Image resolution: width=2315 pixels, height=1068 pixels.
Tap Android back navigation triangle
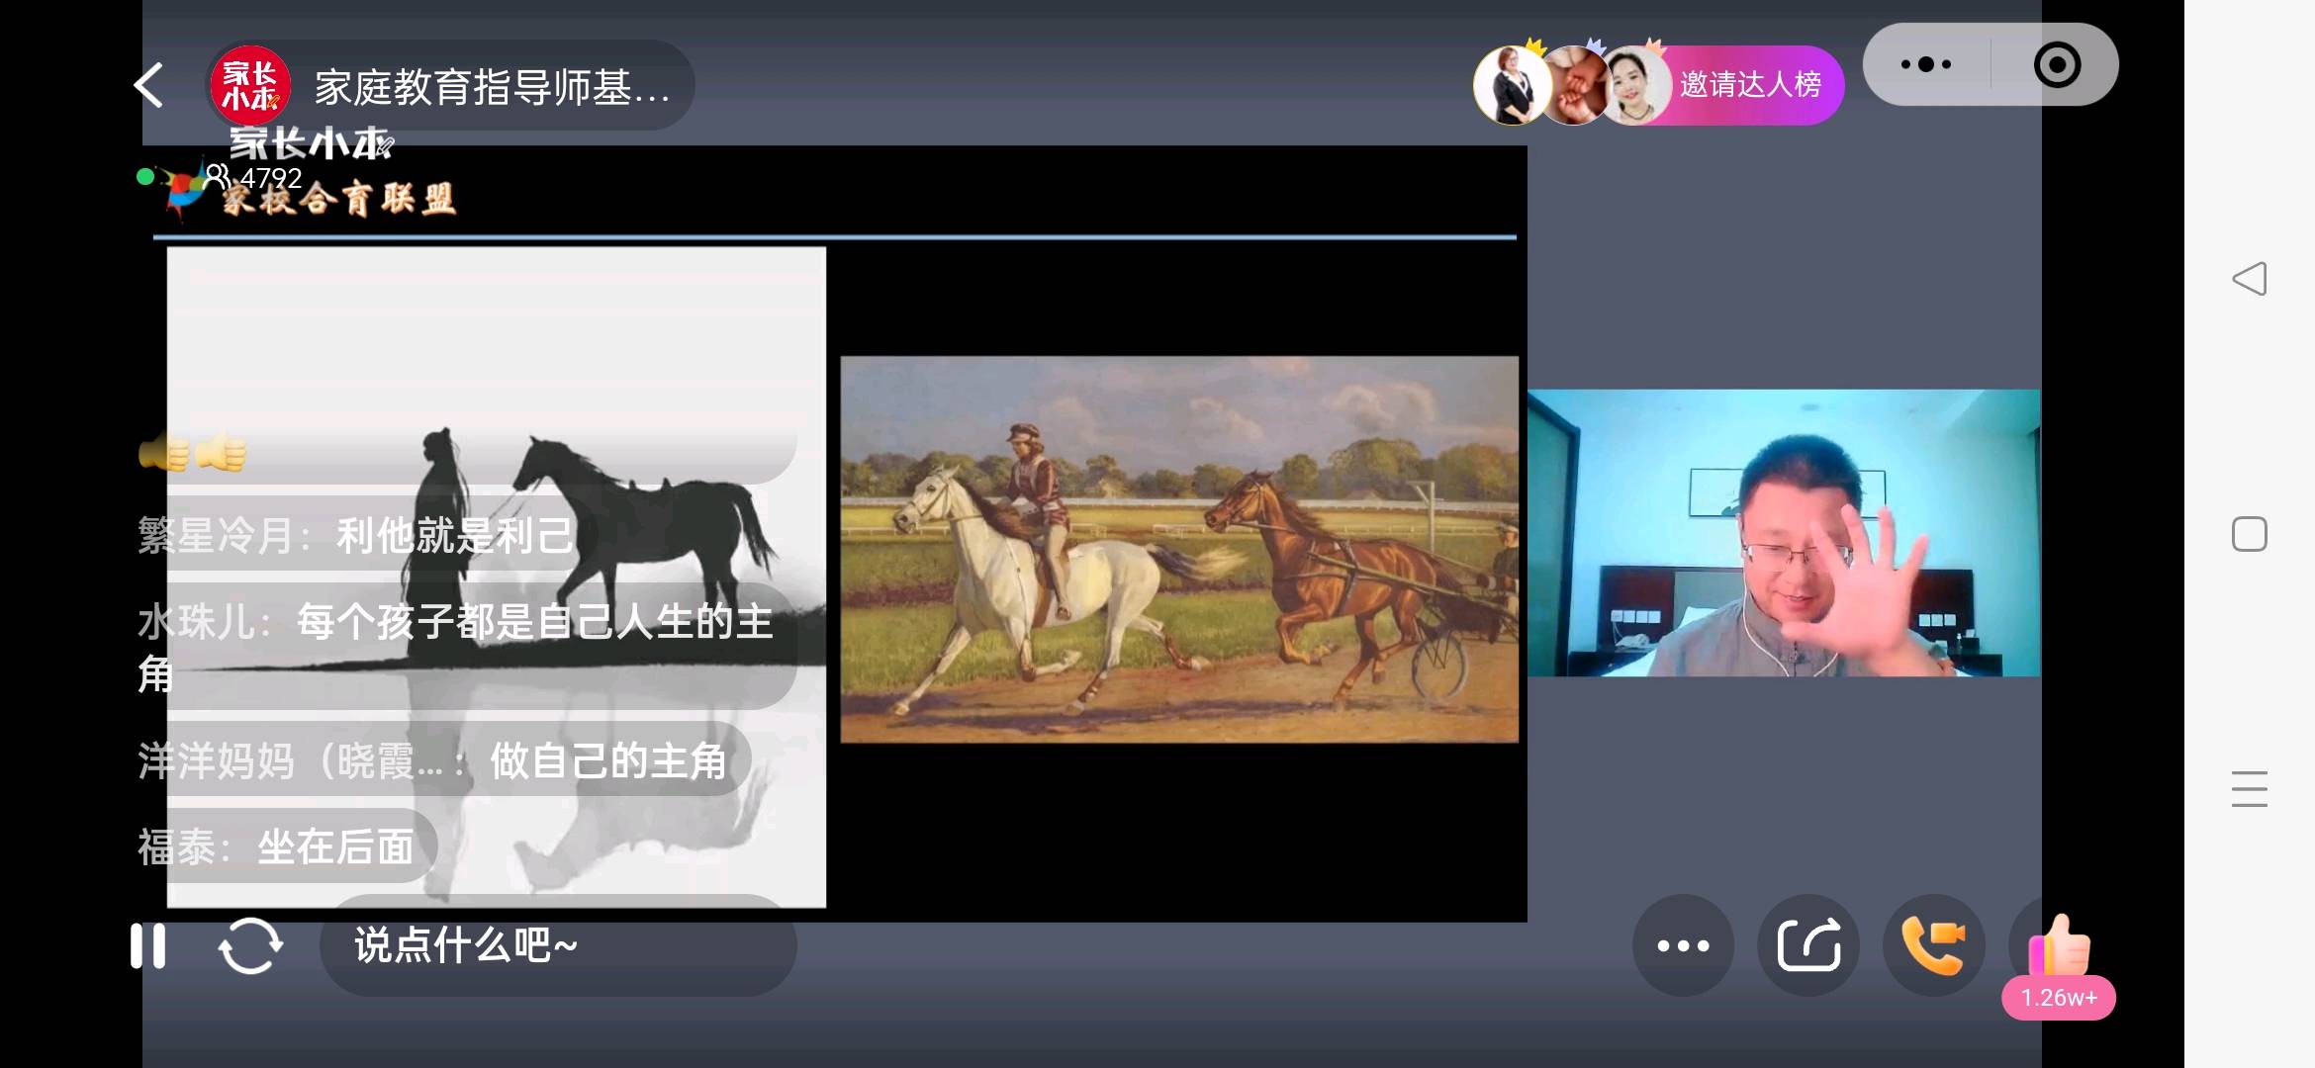[2250, 279]
